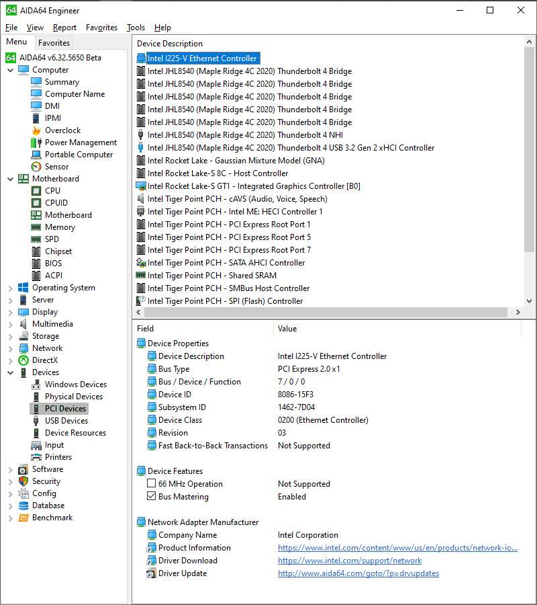Screen dimensions: 537x605
Task: Click the Device ID value 8086-15F3
Action: tap(295, 395)
